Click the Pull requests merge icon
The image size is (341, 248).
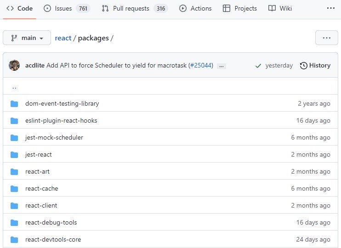pyautogui.click(x=105, y=8)
